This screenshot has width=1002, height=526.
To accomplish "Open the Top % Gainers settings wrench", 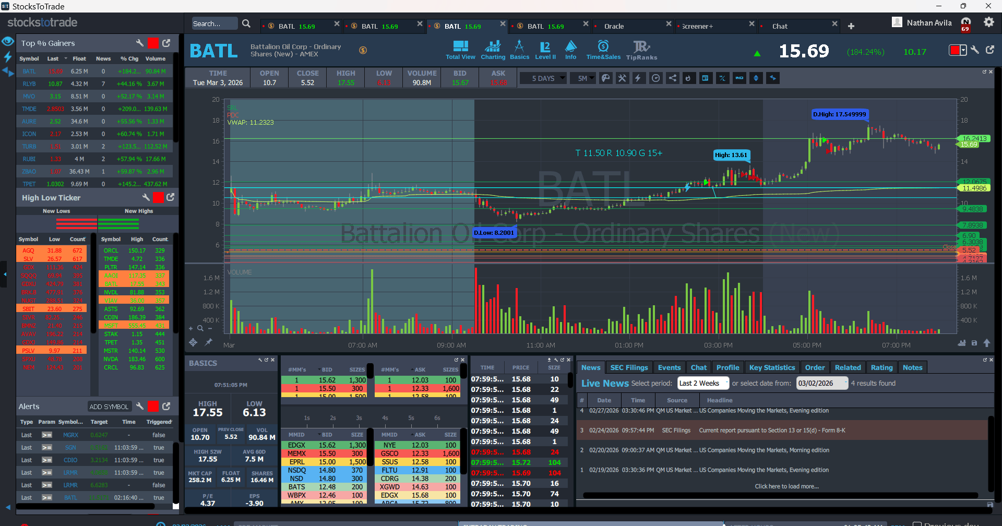I will [139, 43].
